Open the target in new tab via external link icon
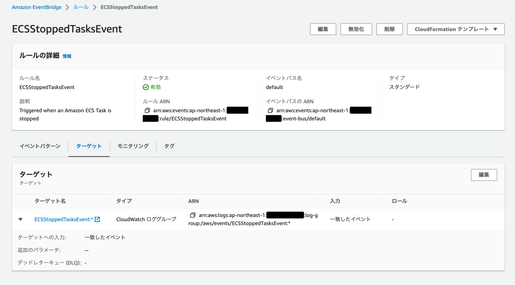The width and height of the screenshot is (515, 285). (97, 219)
